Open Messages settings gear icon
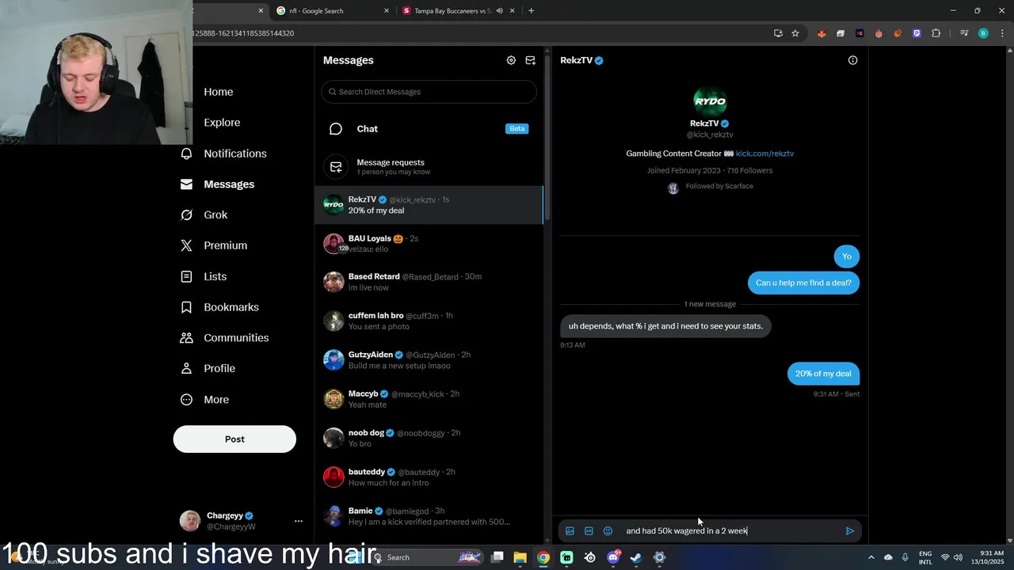This screenshot has height=570, width=1014. click(511, 60)
